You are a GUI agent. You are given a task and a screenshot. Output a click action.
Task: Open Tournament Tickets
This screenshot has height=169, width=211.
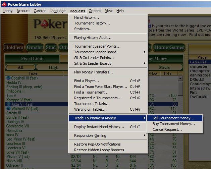[108, 104]
